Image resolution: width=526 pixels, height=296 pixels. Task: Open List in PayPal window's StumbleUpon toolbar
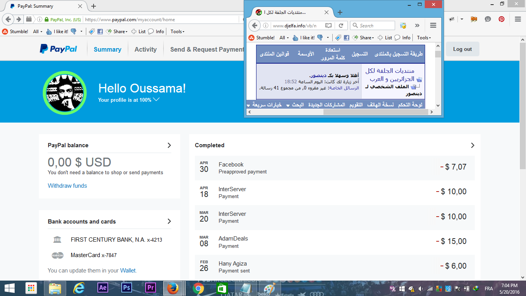click(139, 32)
